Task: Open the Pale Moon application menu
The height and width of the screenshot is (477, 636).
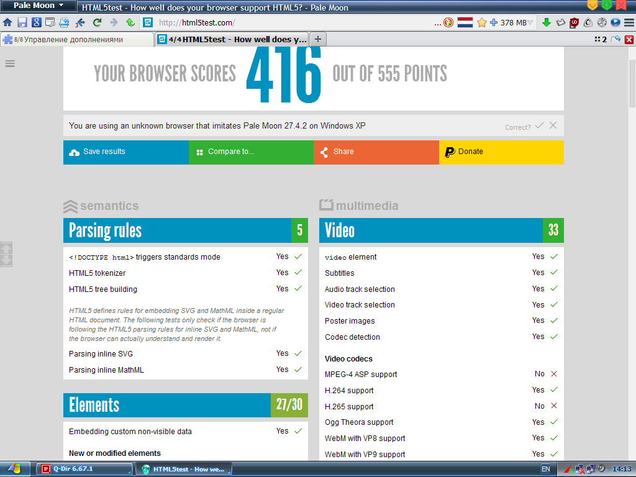Action: (39, 5)
